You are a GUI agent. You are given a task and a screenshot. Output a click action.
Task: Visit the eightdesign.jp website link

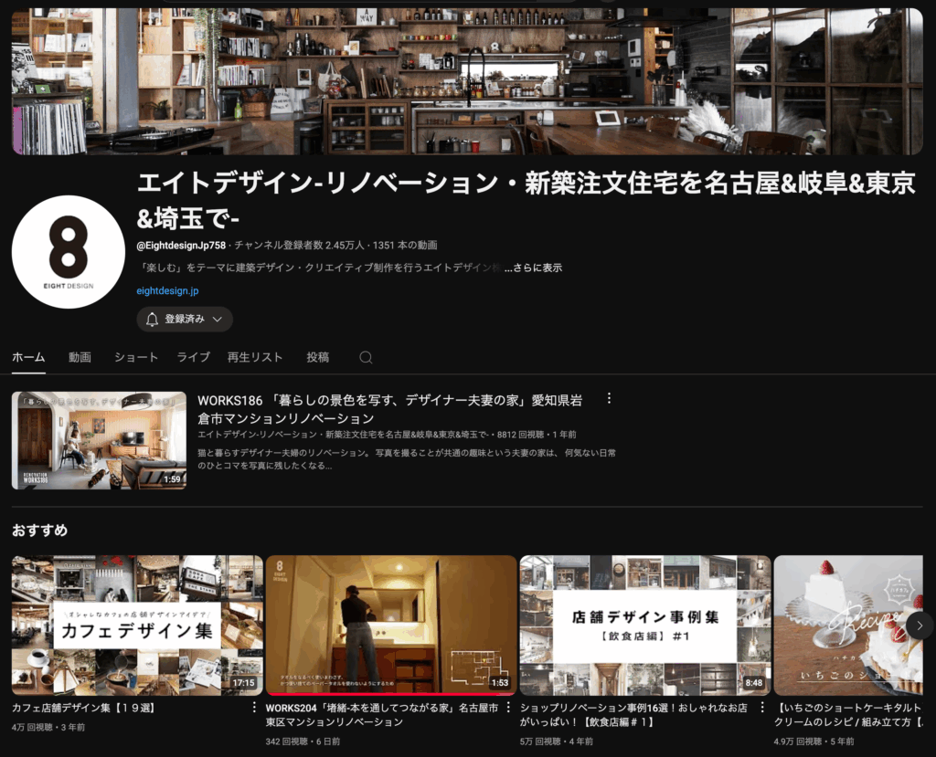tap(167, 290)
